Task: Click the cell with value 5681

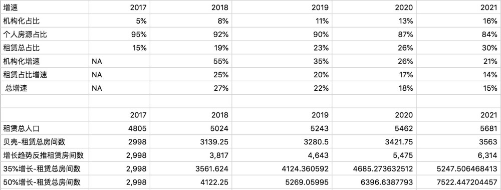Action: pos(458,128)
